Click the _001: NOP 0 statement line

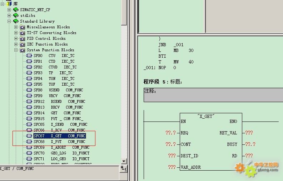(x=160, y=68)
